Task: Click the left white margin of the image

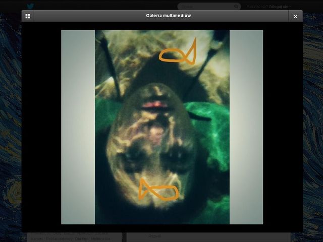Action: (x=78, y=126)
